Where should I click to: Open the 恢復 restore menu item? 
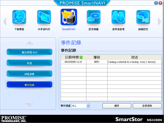29,63
